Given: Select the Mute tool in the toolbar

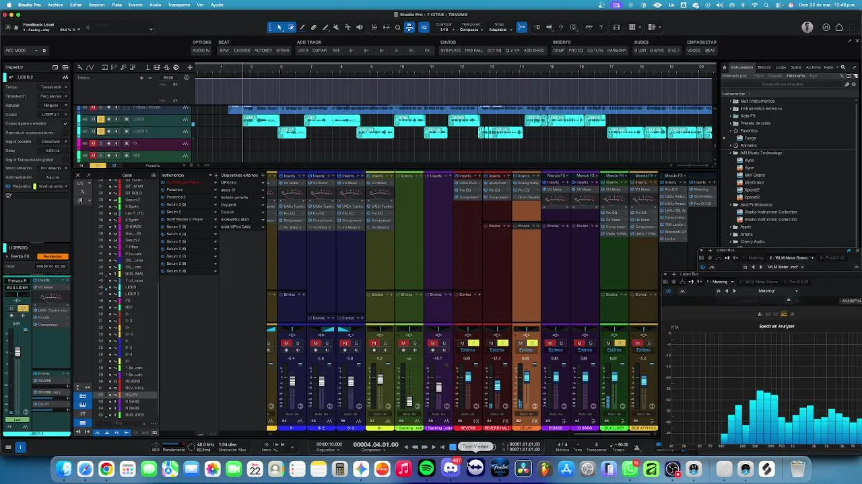Looking at the screenshot, I should point(336,28).
